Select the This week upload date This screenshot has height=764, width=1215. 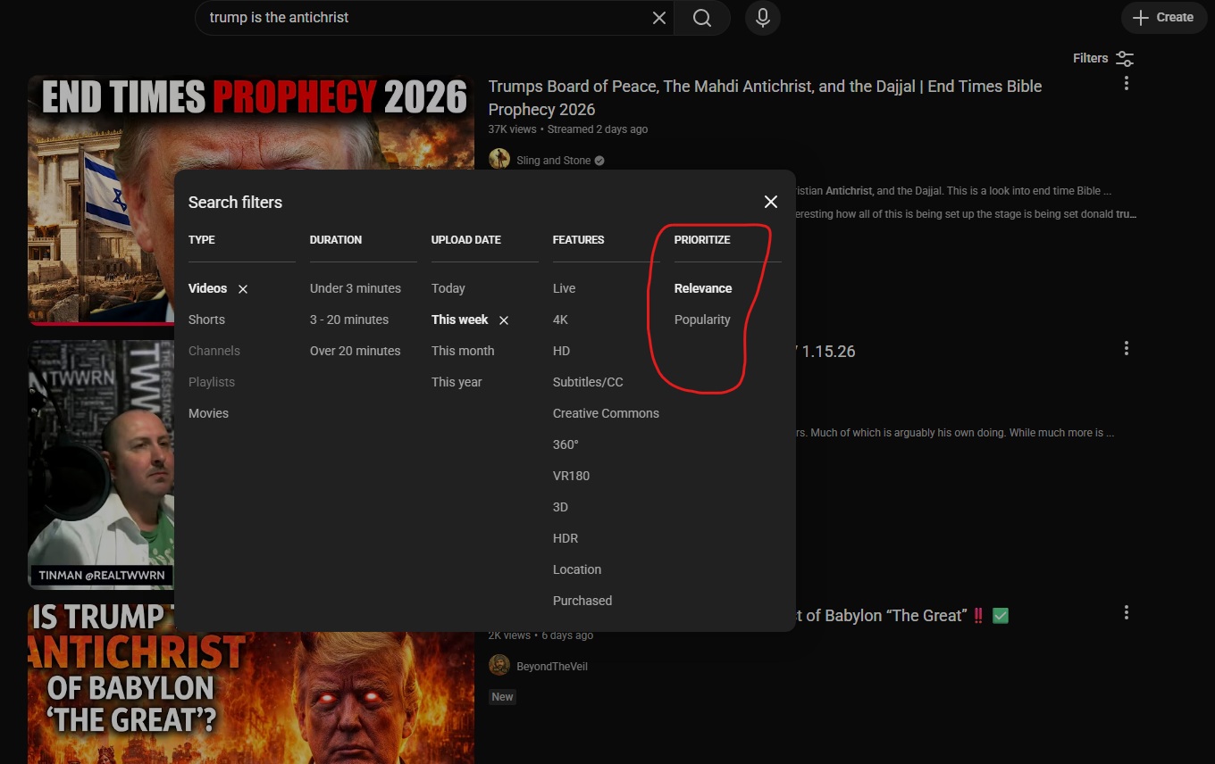tap(460, 320)
